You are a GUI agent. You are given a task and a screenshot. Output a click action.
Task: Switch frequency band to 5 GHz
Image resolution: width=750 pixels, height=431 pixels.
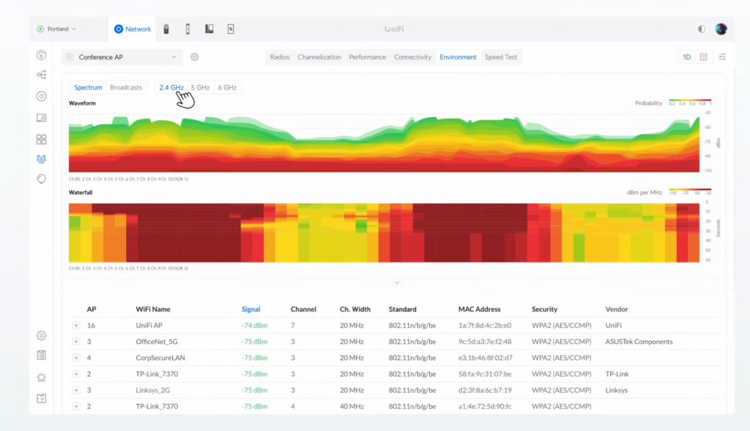[x=200, y=88]
